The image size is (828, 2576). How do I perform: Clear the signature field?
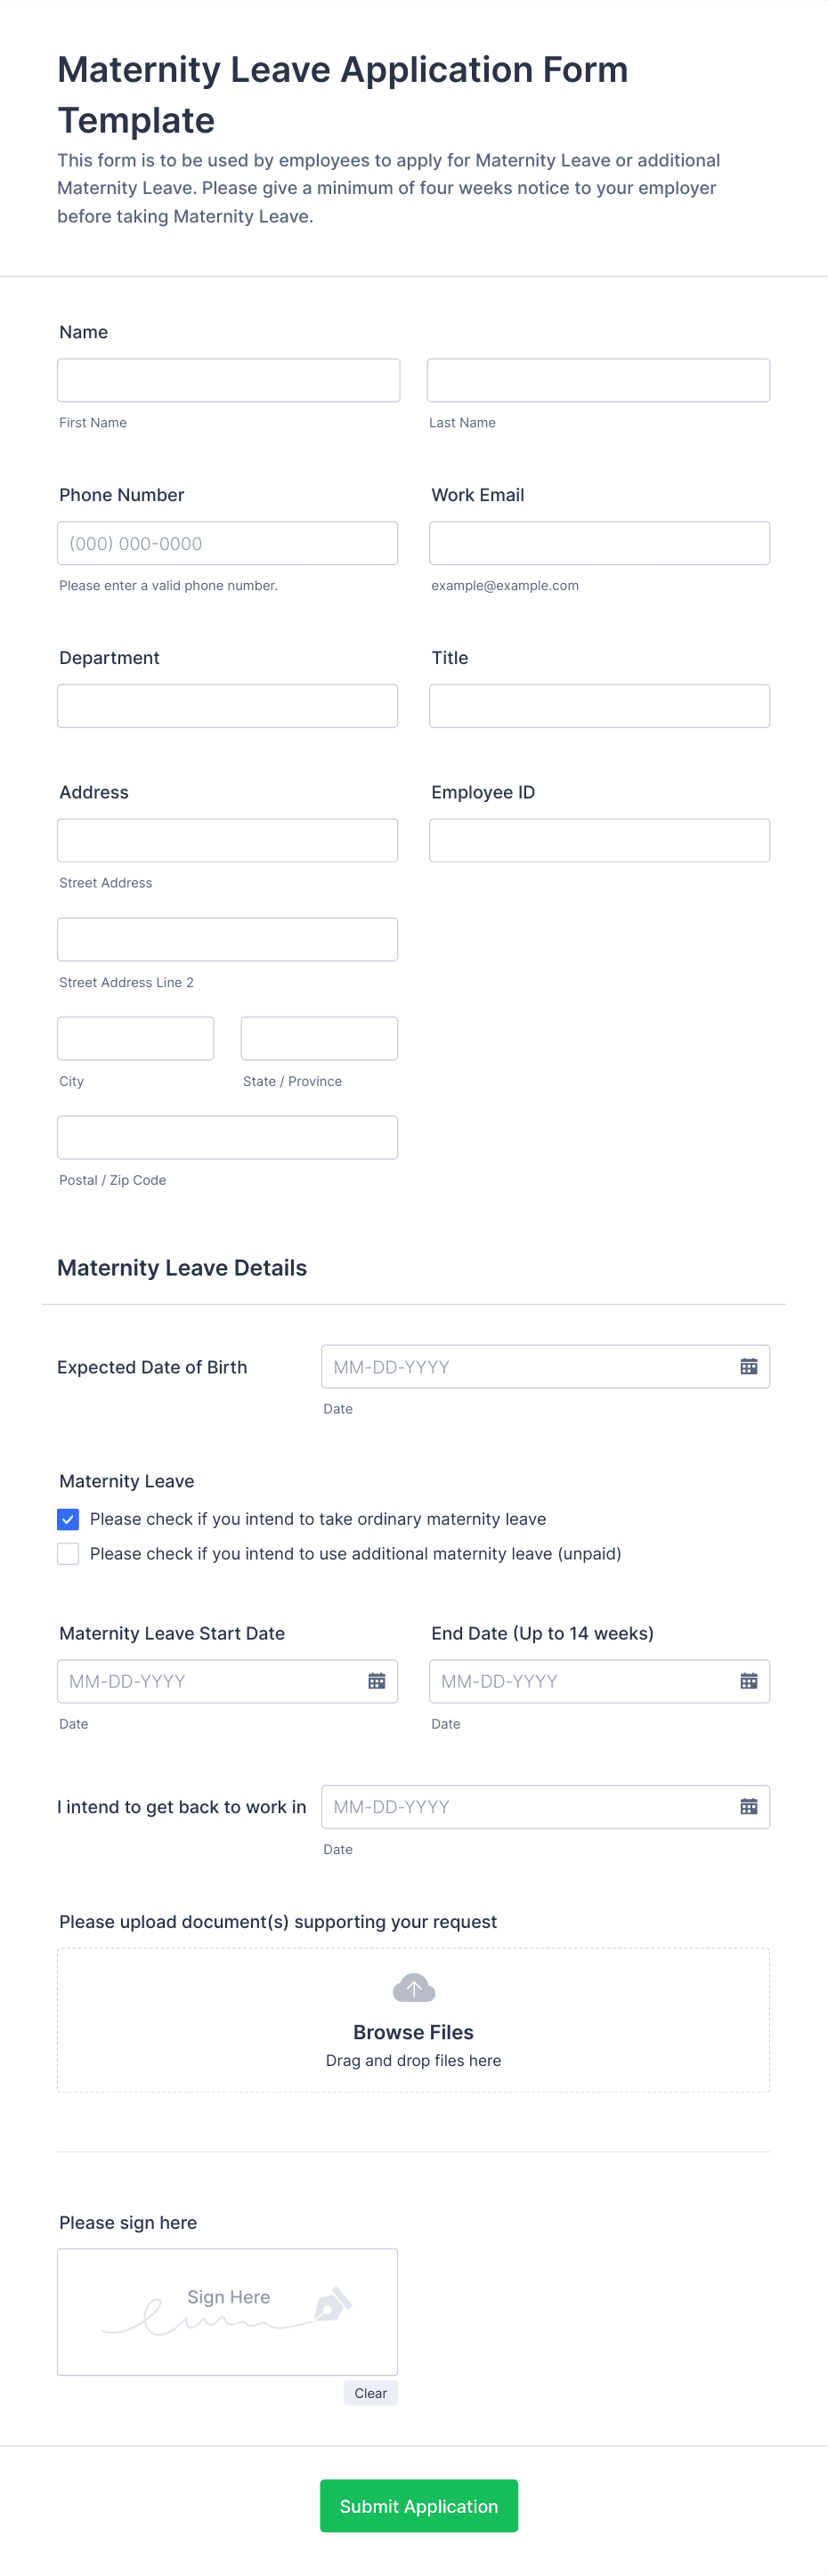[370, 2393]
